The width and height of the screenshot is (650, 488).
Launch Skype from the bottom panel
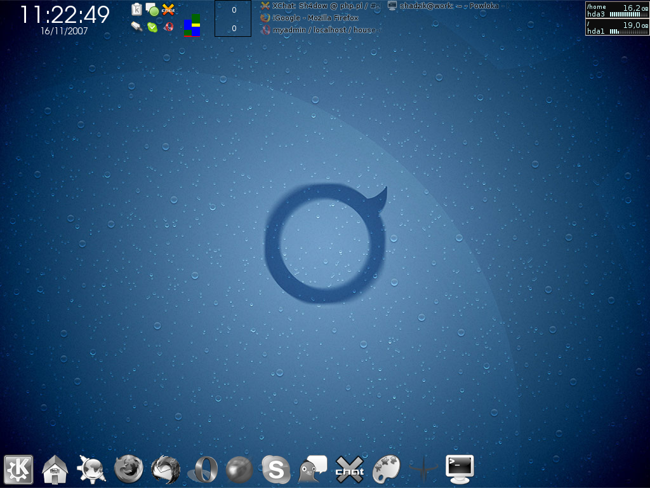(x=276, y=470)
